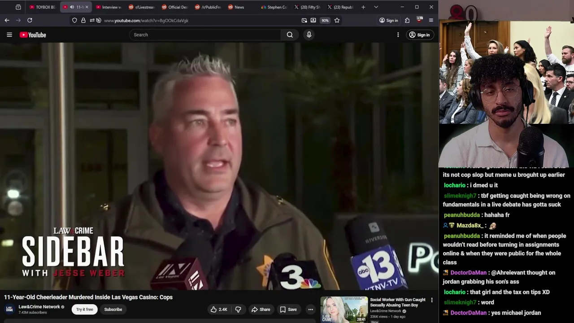Click the forward navigation arrow

(18, 20)
